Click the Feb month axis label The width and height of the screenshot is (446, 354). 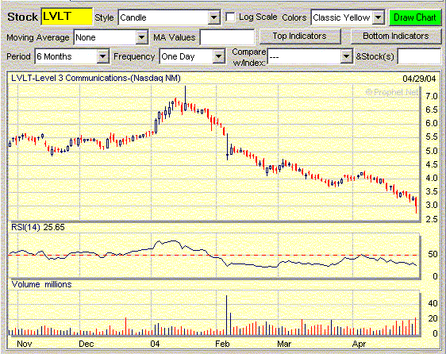coord(222,344)
